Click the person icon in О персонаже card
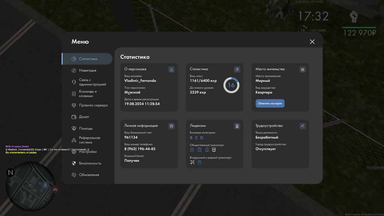Viewport: 384px width, 216px height. point(171,70)
